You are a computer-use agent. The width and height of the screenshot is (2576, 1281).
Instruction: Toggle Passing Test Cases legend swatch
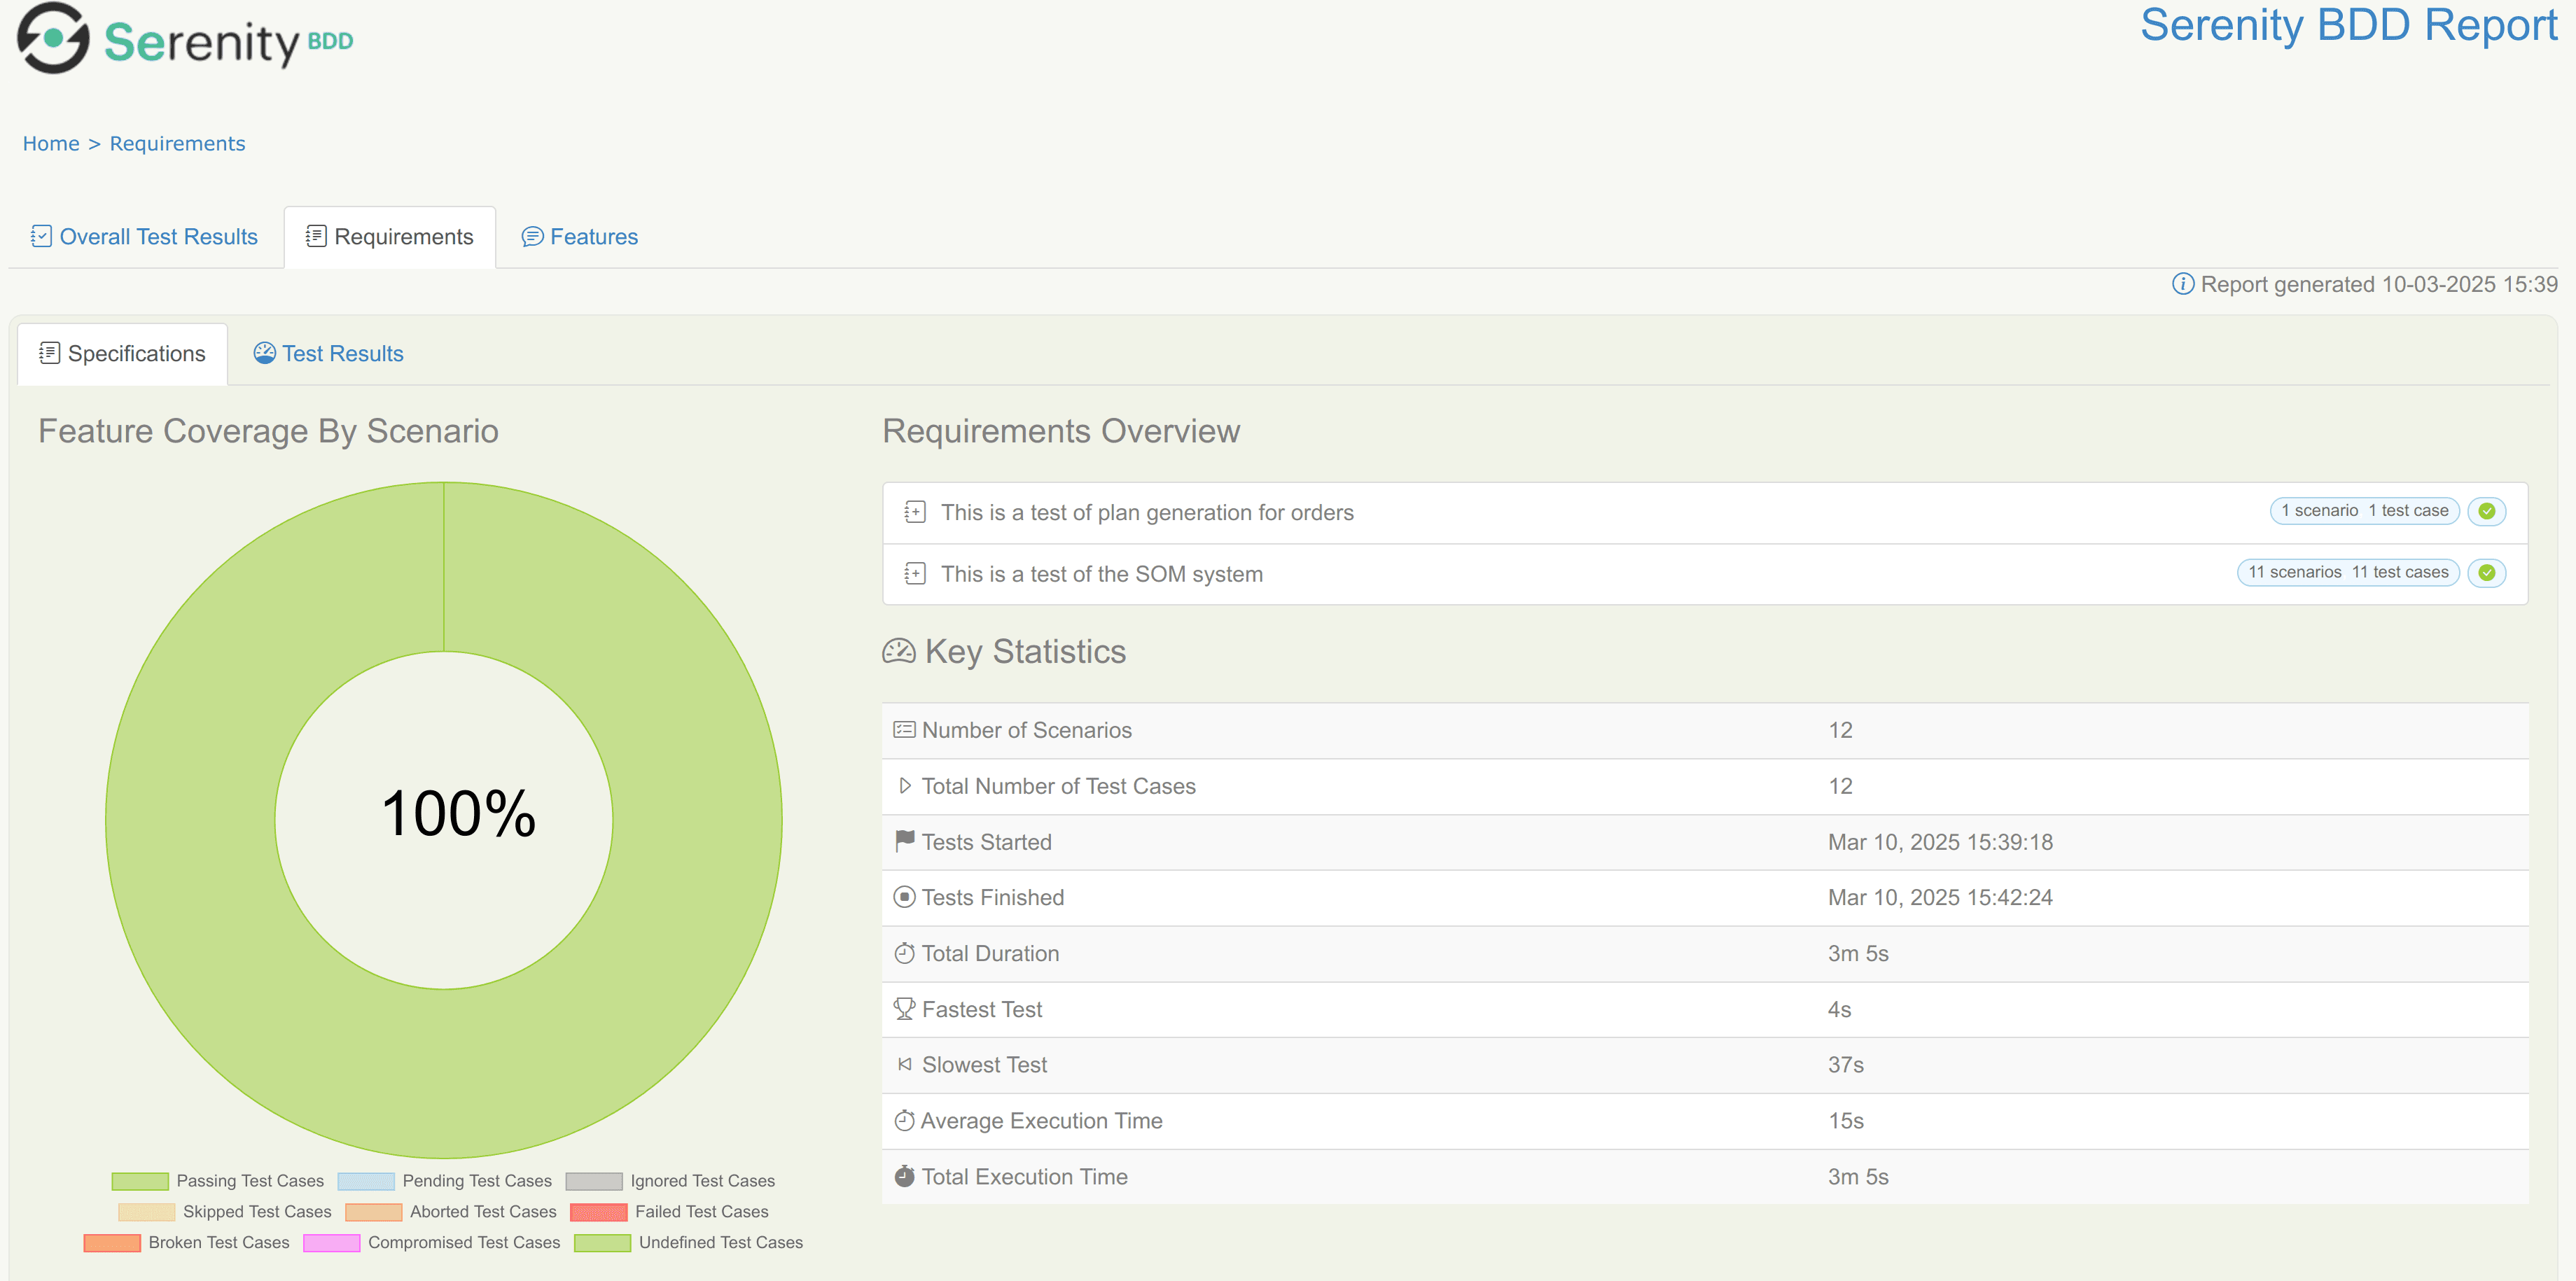(x=140, y=1181)
